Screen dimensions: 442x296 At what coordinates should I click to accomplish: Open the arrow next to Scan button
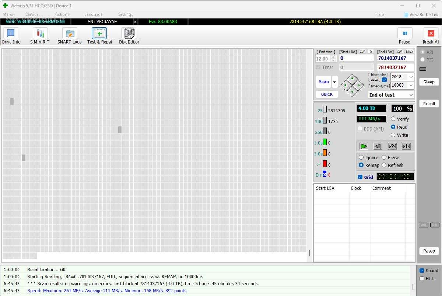point(334,82)
